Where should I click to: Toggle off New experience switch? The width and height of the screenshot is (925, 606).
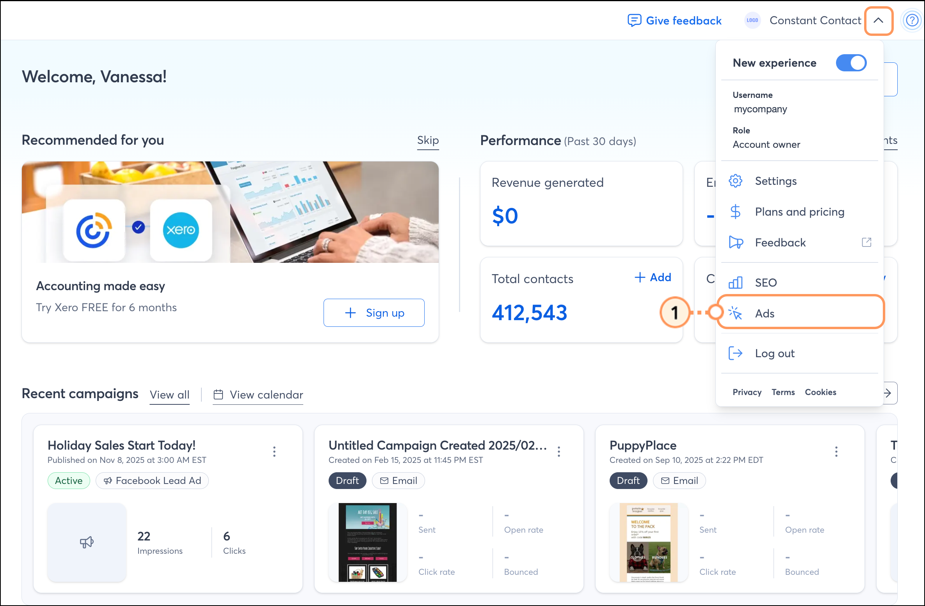pyautogui.click(x=851, y=63)
